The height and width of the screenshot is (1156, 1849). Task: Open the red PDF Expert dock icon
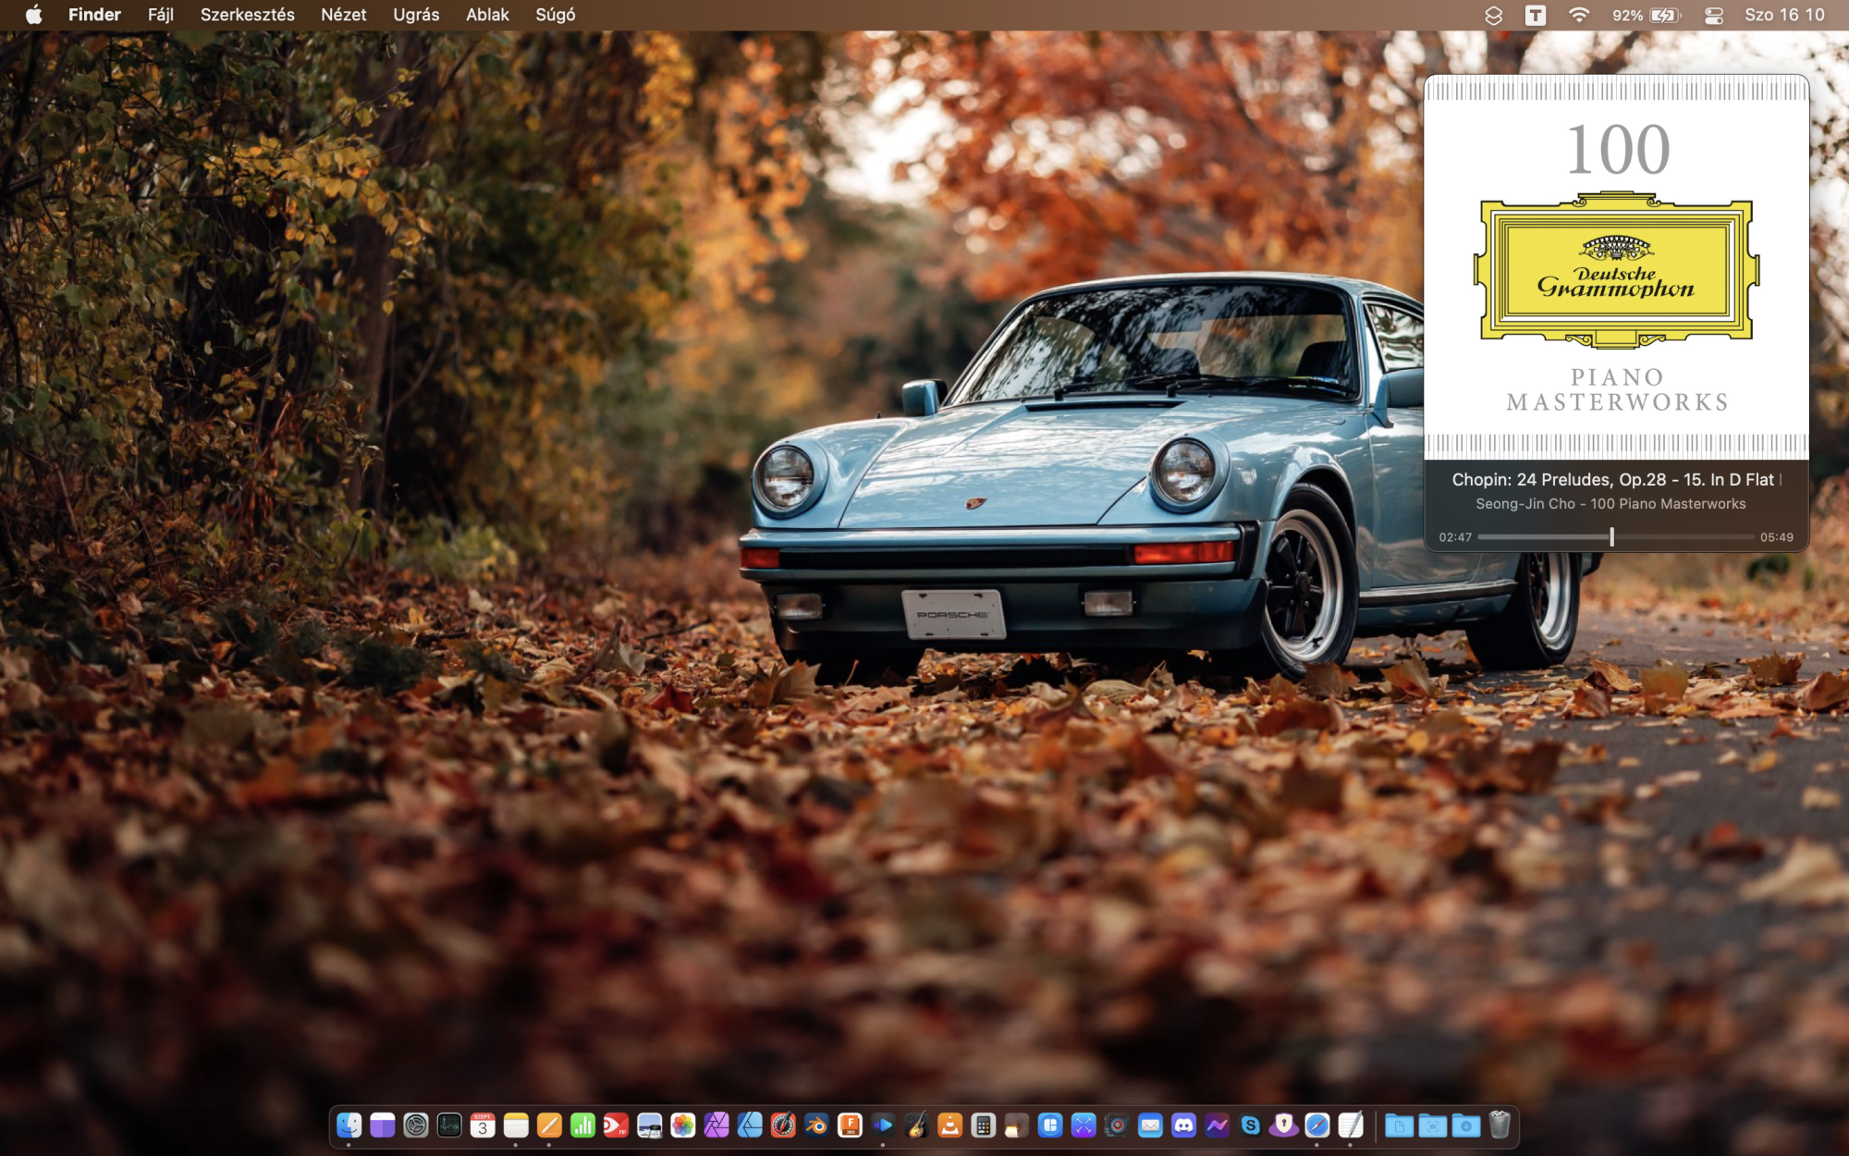616,1125
